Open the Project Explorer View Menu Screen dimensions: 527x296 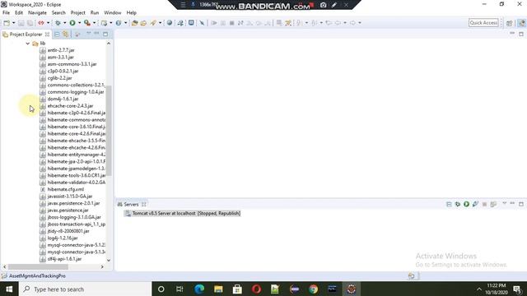click(88, 34)
